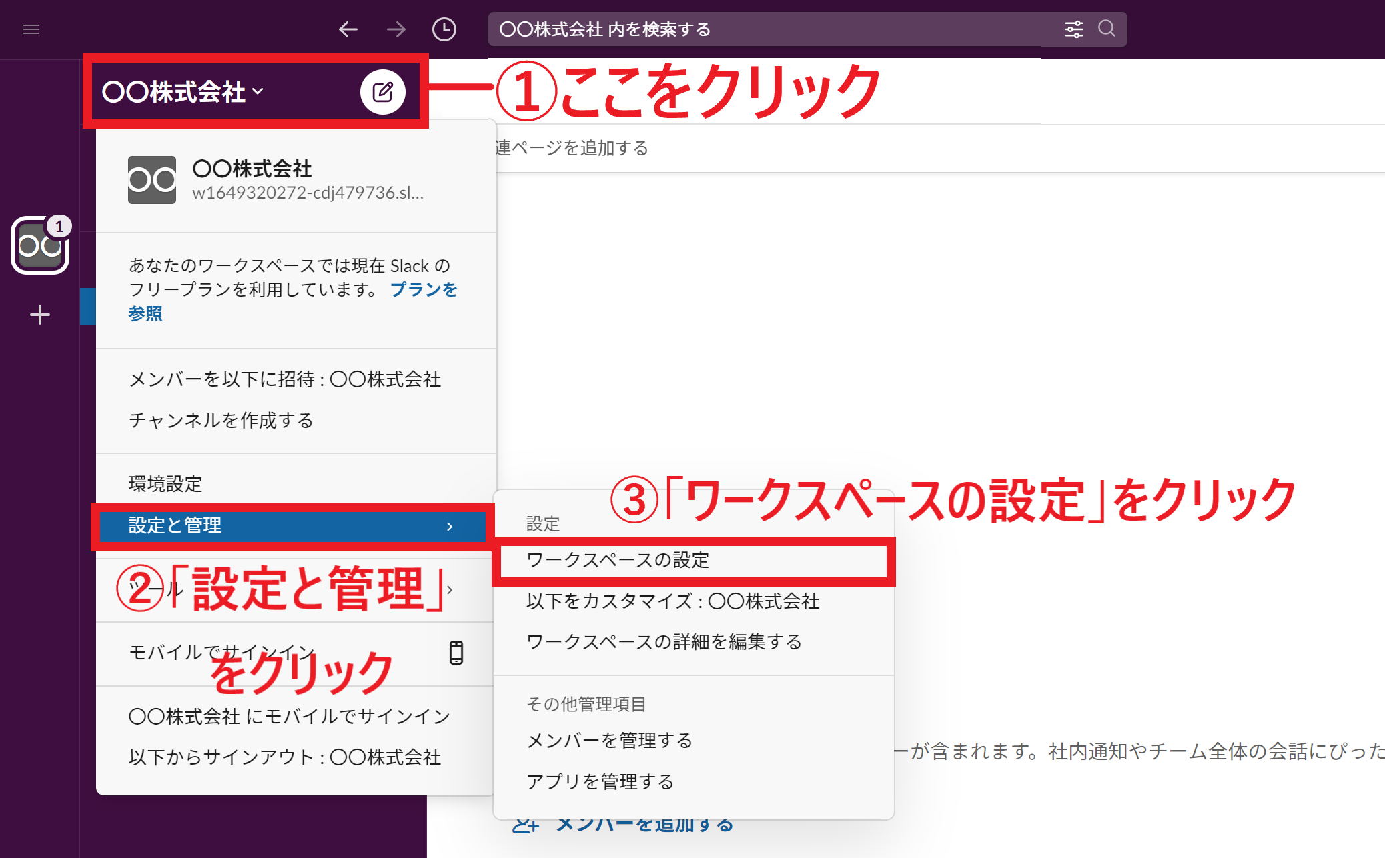This screenshot has height=858, width=1385.
Task: Open history via the clock icon
Action: [x=444, y=29]
